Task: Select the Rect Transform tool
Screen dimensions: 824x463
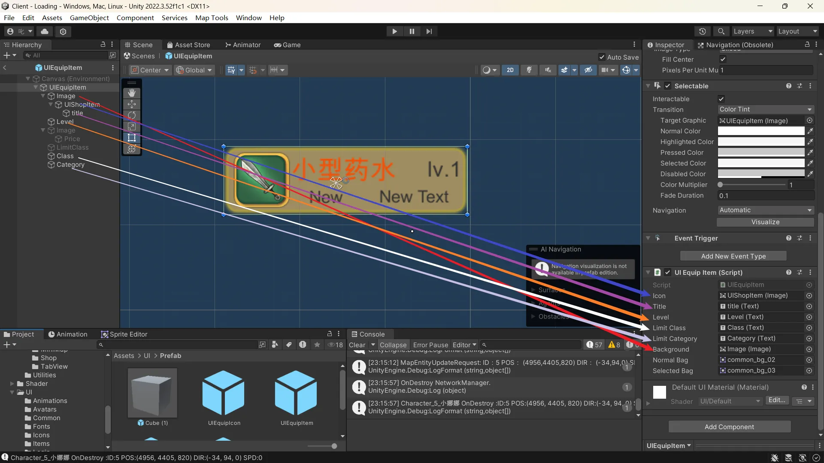Action: (132, 138)
